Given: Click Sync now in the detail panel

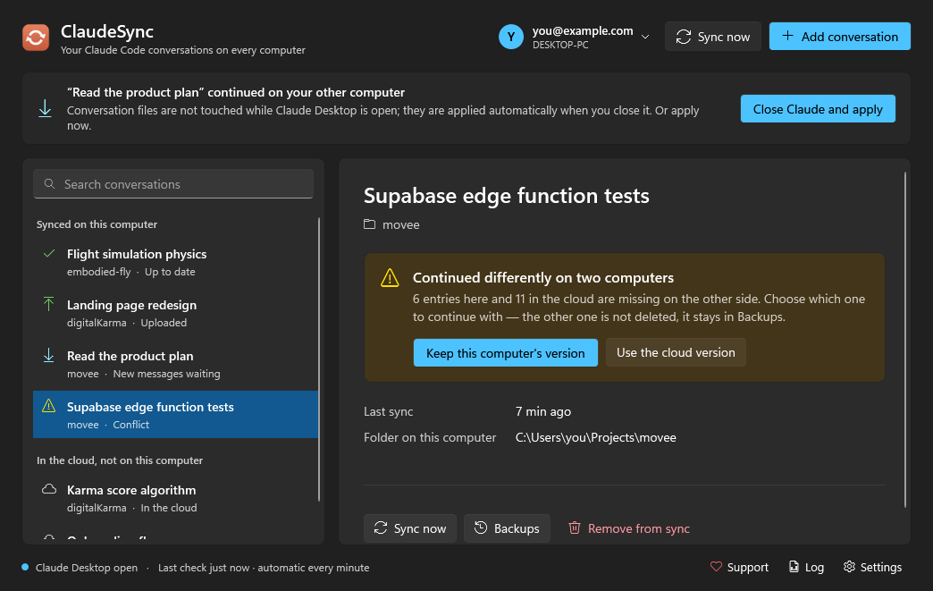Looking at the screenshot, I should point(410,528).
